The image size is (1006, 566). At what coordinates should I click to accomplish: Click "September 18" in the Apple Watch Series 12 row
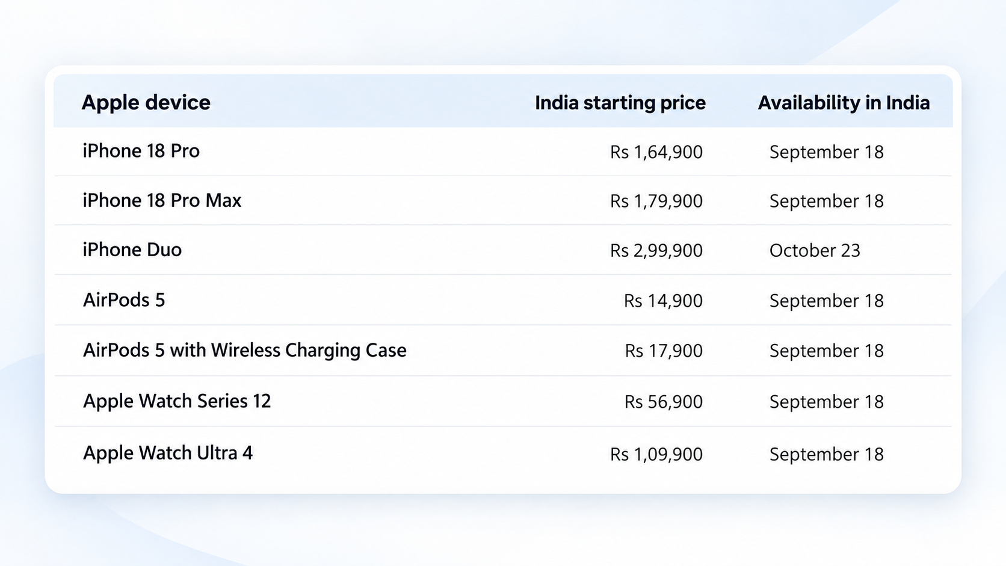[x=827, y=402]
